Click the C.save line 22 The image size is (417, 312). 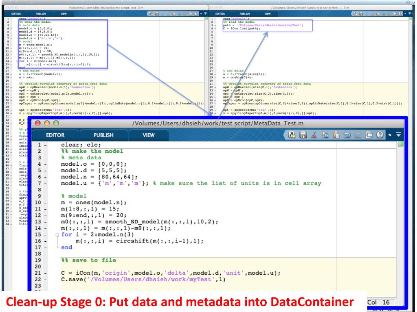(x=143, y=279)
